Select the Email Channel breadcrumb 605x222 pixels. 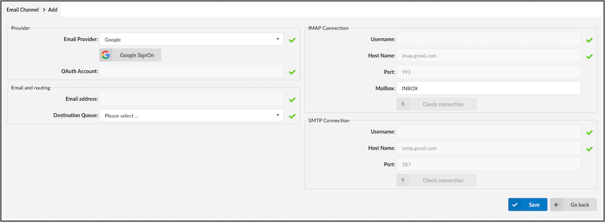(22, 9)
